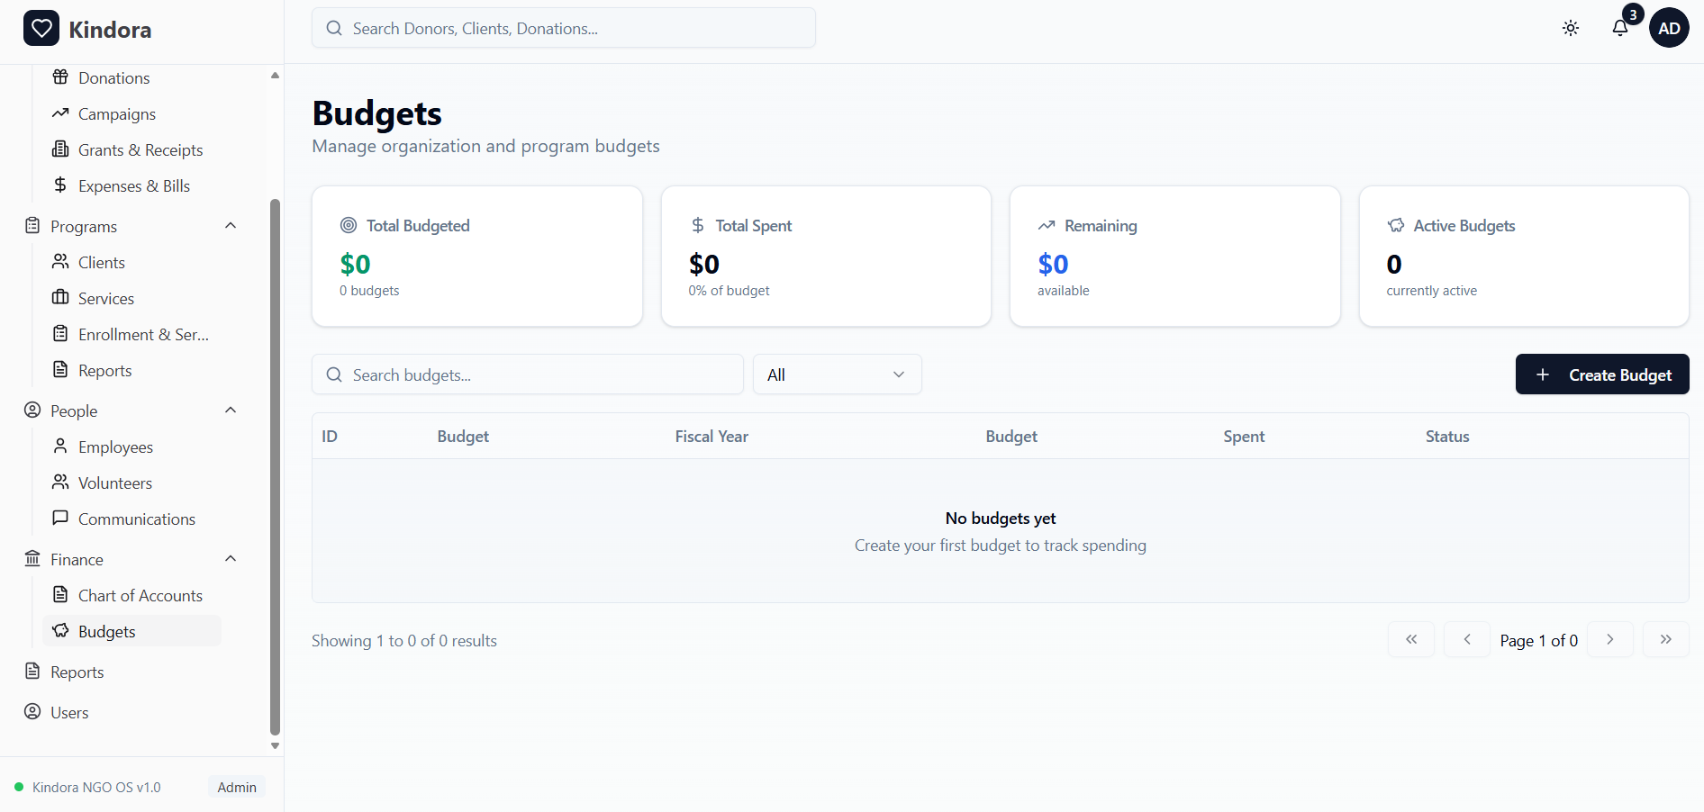Click the Budgets piggy bank sidebar icon
This screenshot has height=812, width=1704.
click(x=60, y=630)
